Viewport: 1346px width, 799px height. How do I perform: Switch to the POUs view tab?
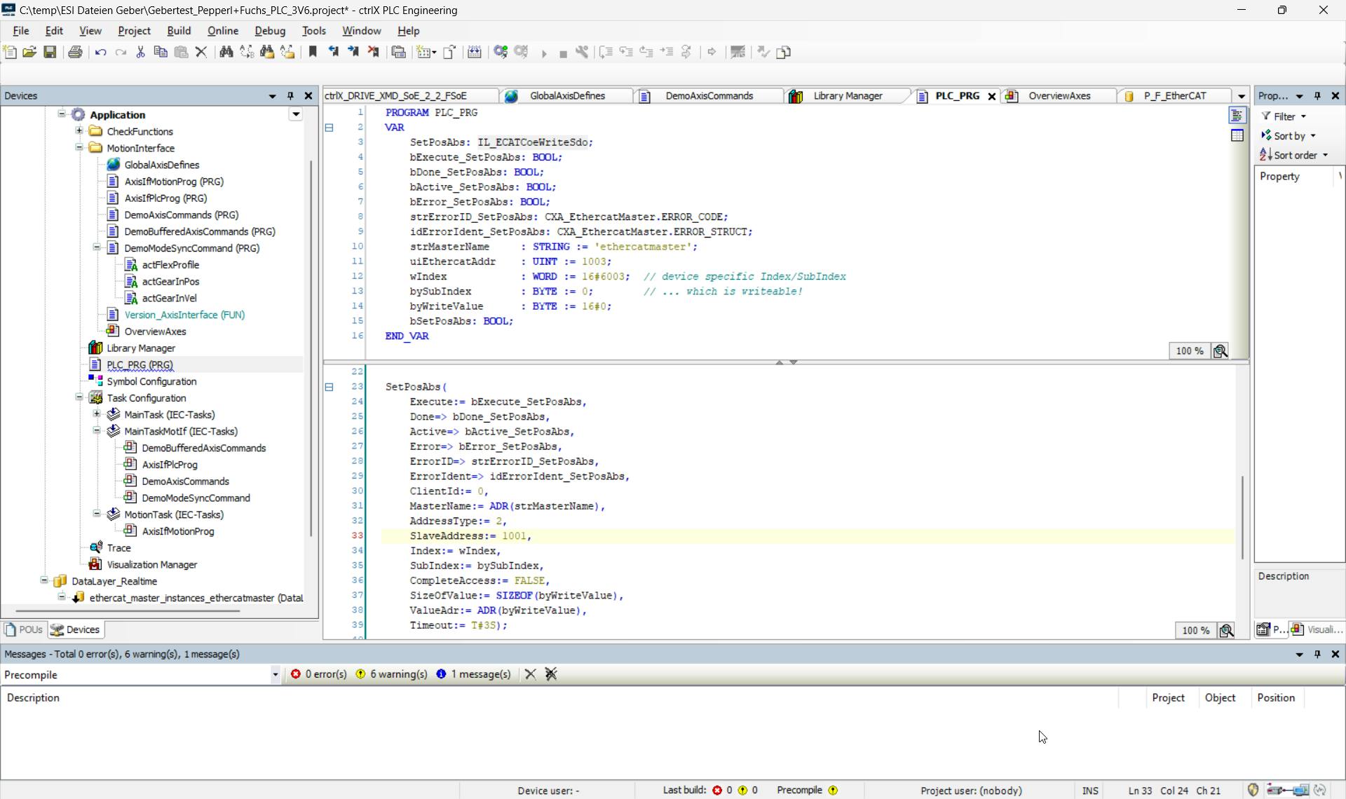[x=24, y=629]
